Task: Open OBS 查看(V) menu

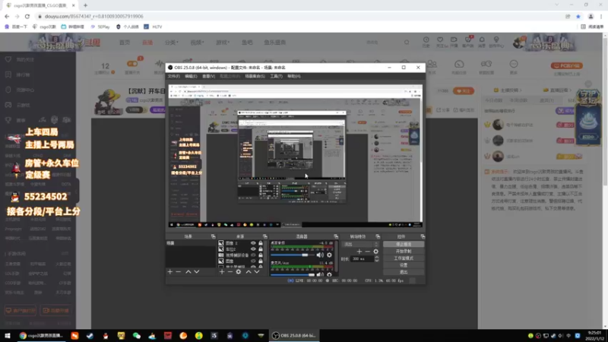Action: coord(208,77)
